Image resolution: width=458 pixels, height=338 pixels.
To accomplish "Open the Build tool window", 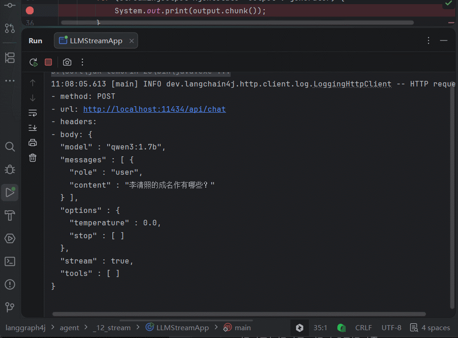I will coord(10,215).
